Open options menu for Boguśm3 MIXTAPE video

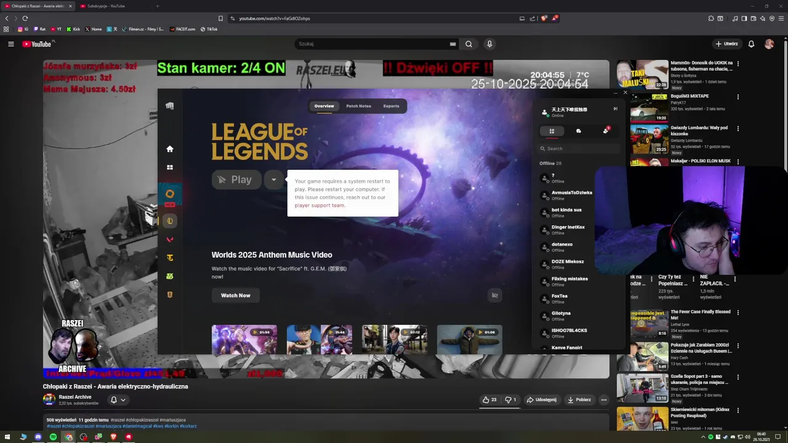pyautogui.click(x=738, y=97)
